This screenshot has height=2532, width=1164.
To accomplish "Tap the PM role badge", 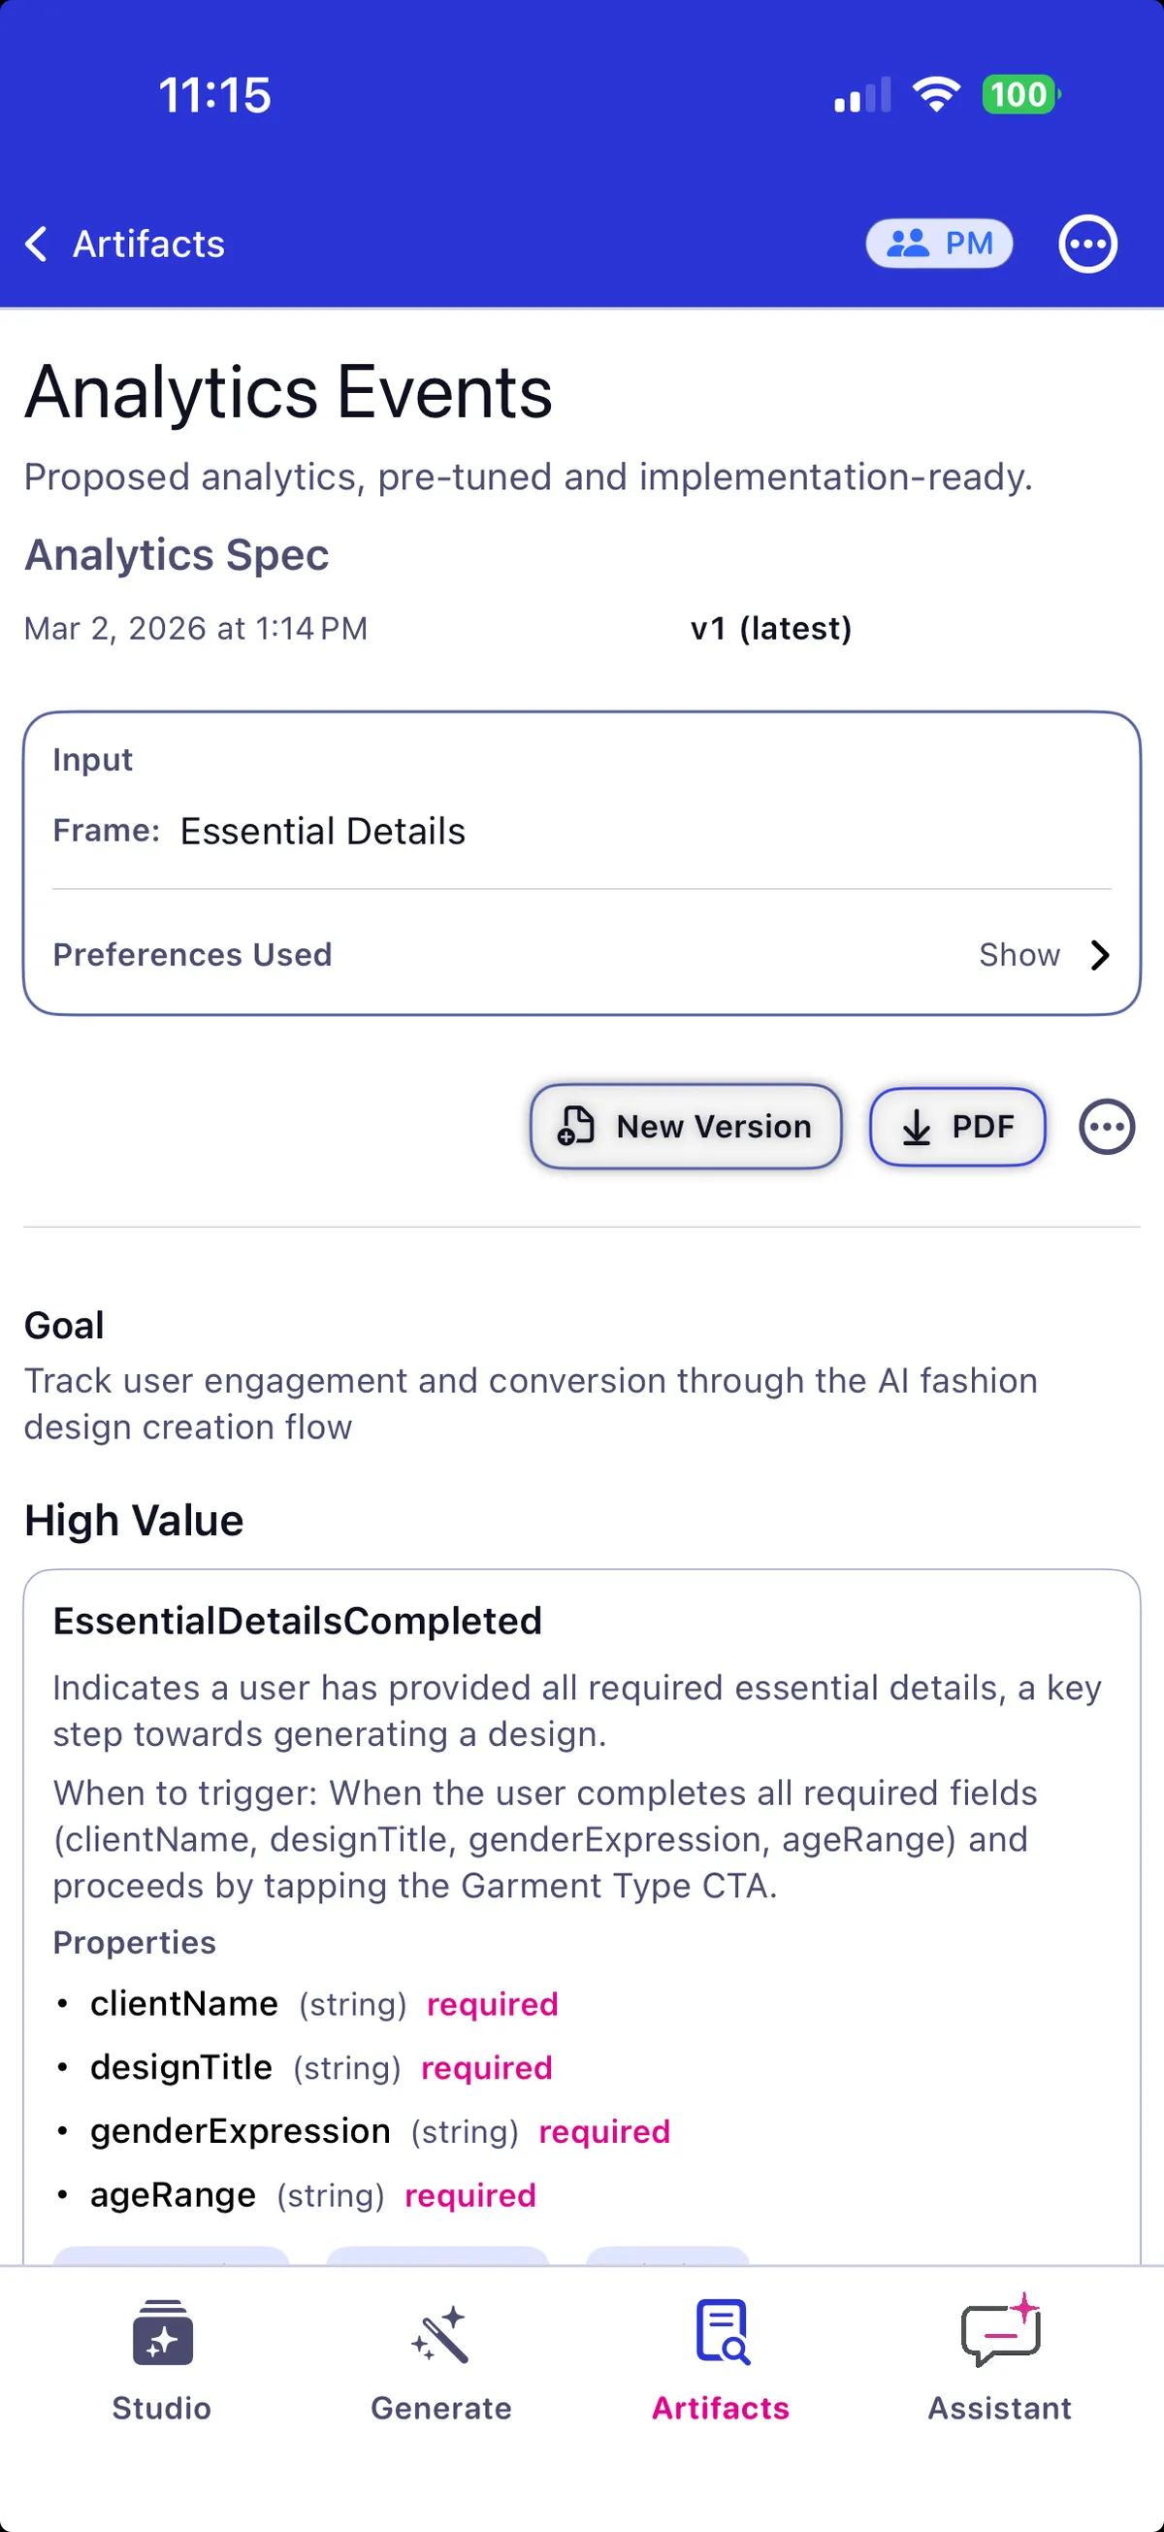I will pyautogui.click(x=939, y=244).
